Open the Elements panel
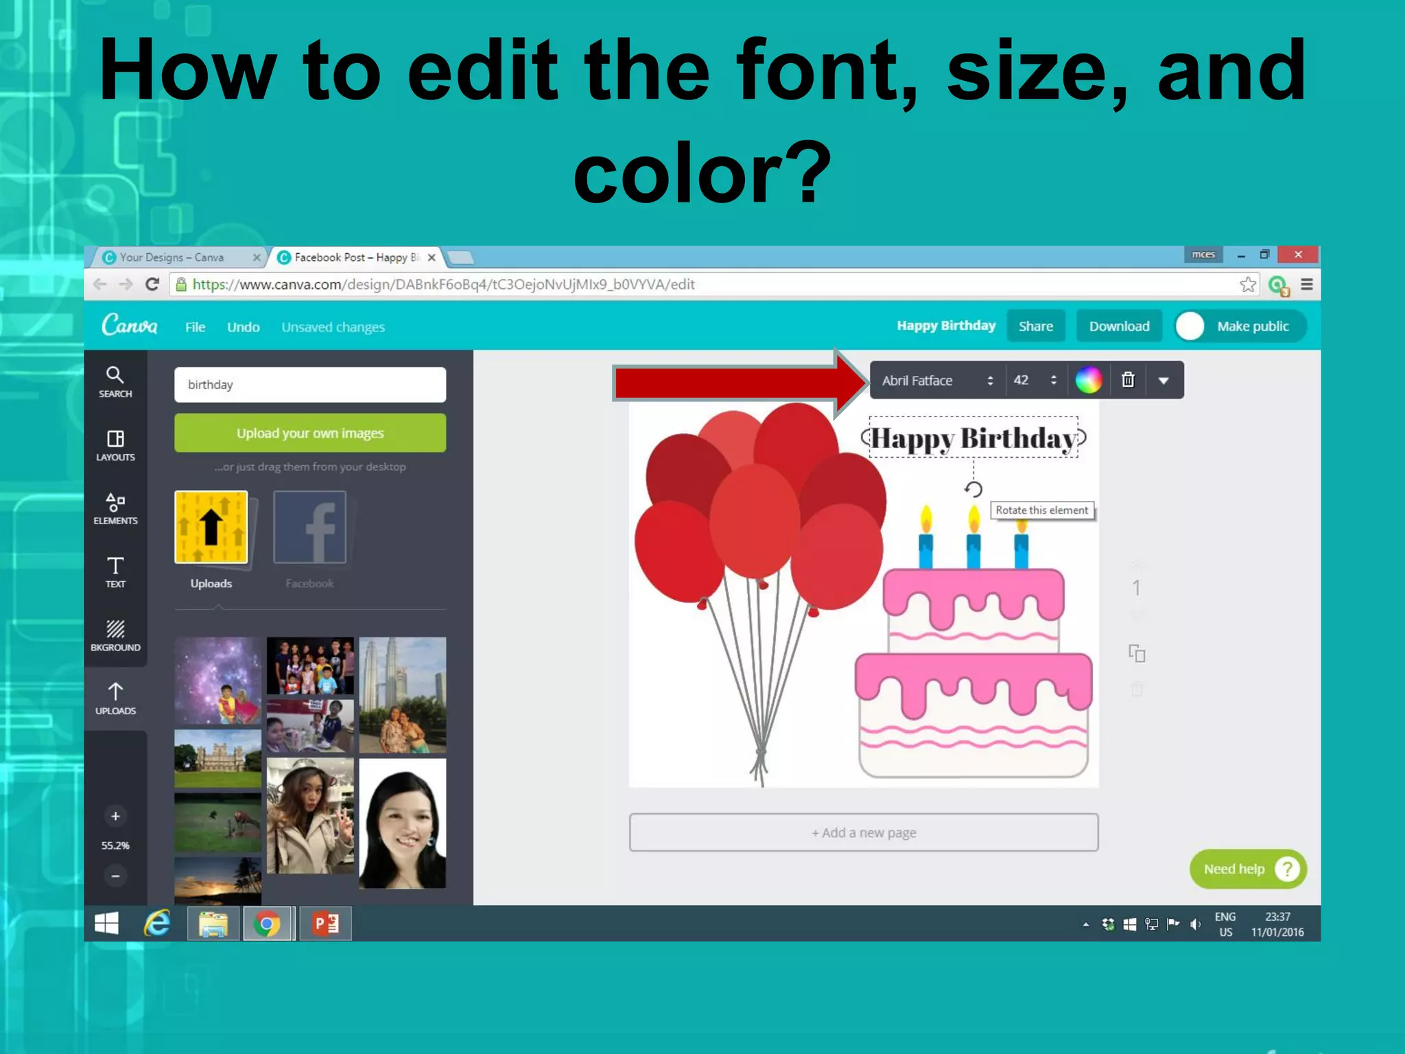 [115, 509]
